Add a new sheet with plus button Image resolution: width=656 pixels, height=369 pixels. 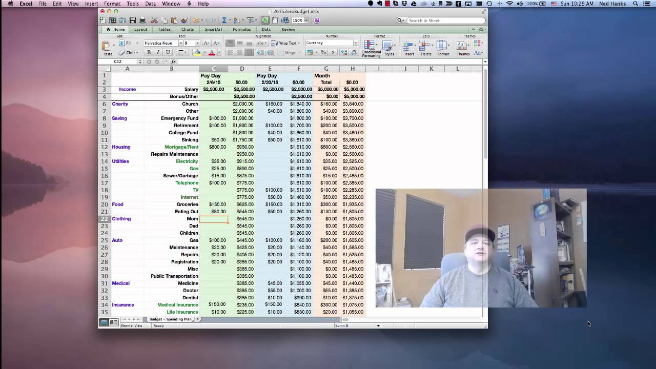[198, 319]
